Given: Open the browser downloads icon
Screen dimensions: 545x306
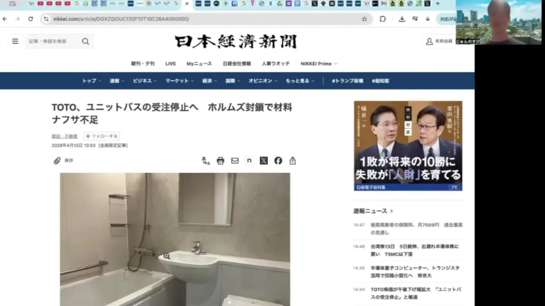Looking at the screenshot, I should coord(402,19).
